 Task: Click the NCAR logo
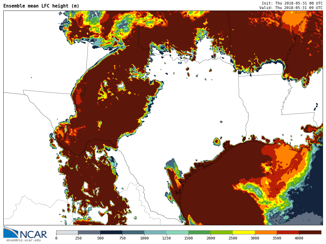25,232
